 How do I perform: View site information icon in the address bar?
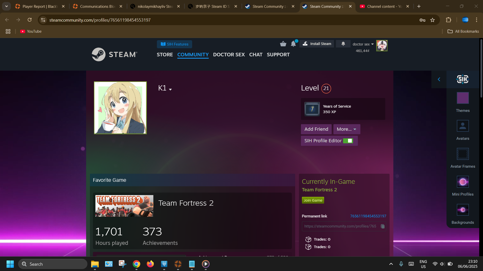click(x=43, y=20)
